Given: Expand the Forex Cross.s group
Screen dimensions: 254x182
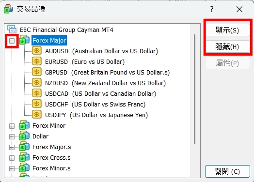Looking at the screenshot, I should [x=12, y=158].
